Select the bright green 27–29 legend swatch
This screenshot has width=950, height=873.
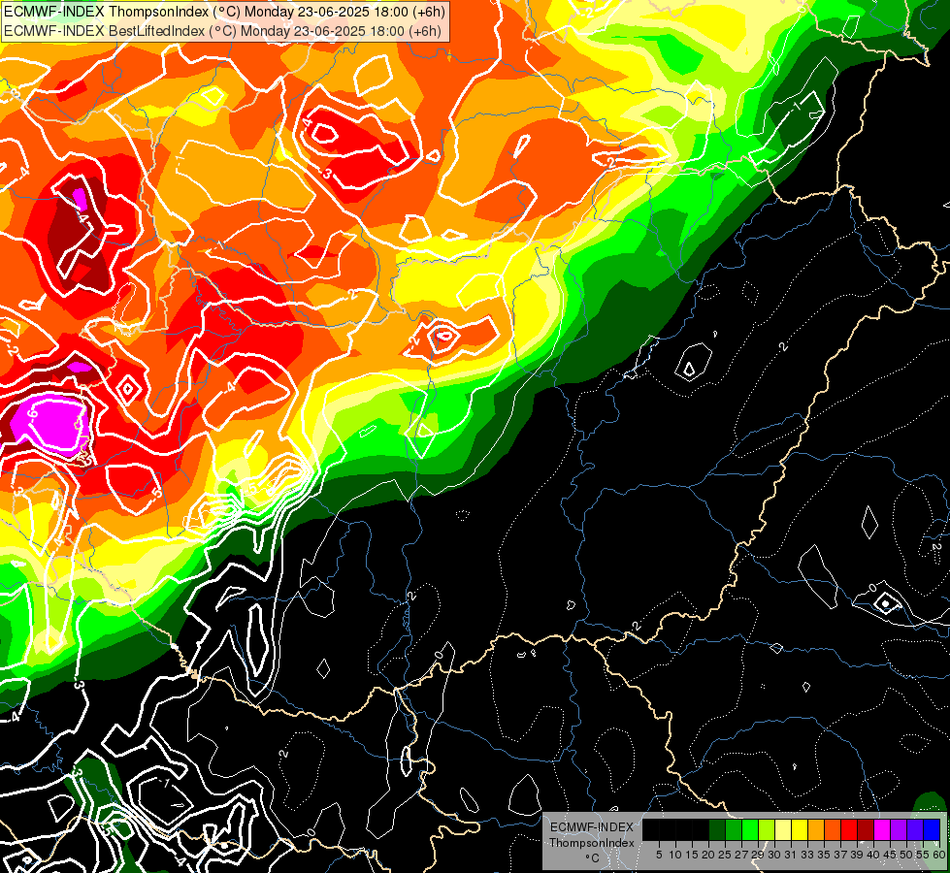[750, 829]
